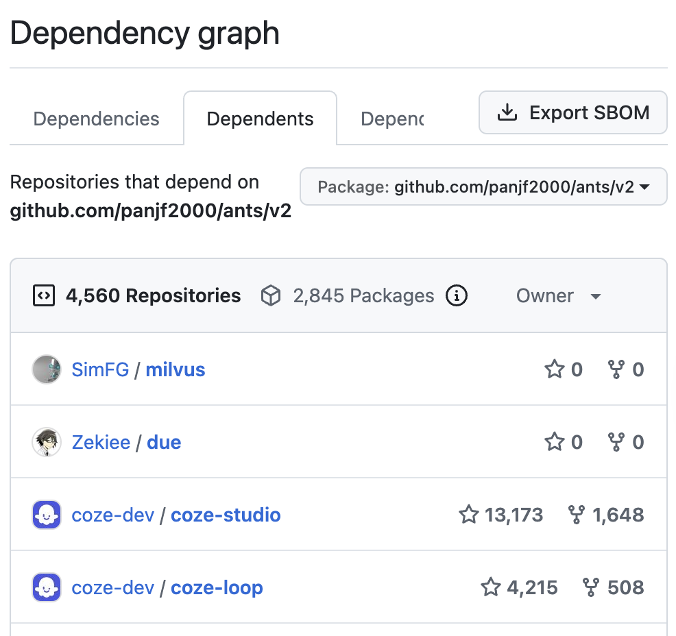The height and width of the screenshot is (636, 676).
Task: Click the fork icon in due row
Action: pos(616,443)
